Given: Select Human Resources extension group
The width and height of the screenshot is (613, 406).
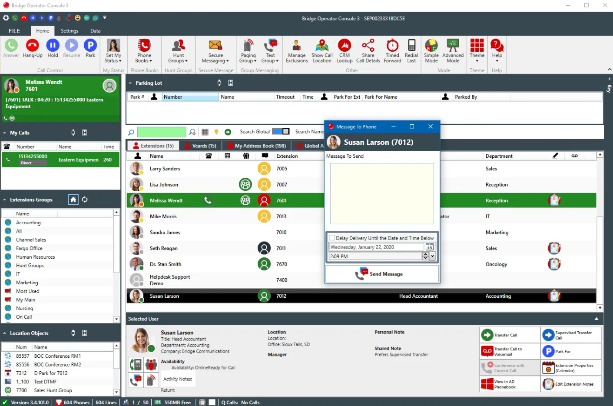Looking at the screenshot, I should pos(35,257).
